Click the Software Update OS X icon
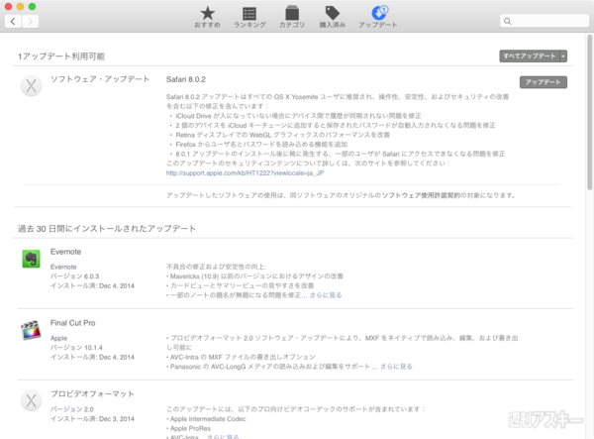This screenshot has width=594, height=439. pos(31,86)
